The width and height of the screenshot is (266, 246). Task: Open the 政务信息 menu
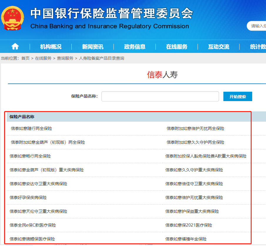pos(135,47)
